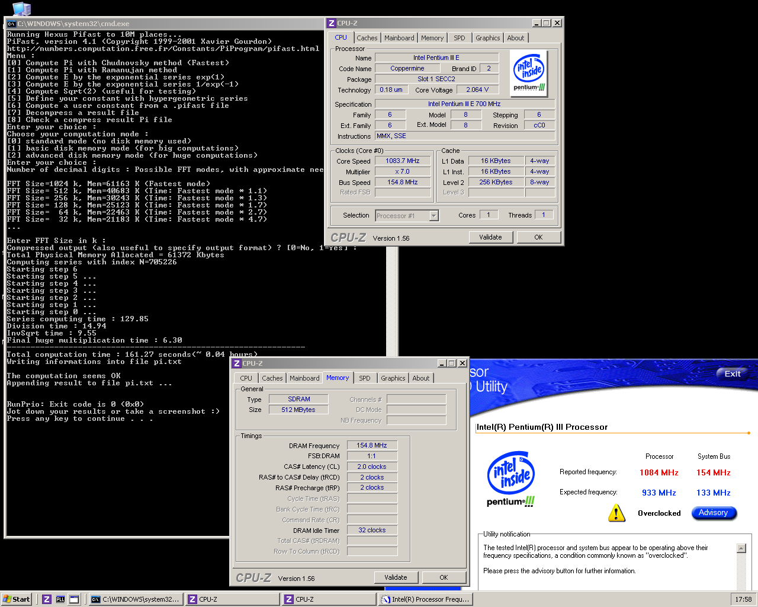Open Mainboard tab in CPU-Z processor window
758x607 pixels.
(399, 38)
